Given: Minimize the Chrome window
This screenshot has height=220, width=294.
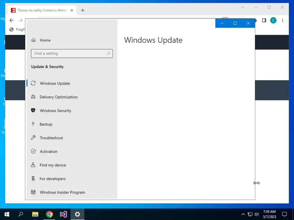Looking at the screenshot, I should click(256, 7).
